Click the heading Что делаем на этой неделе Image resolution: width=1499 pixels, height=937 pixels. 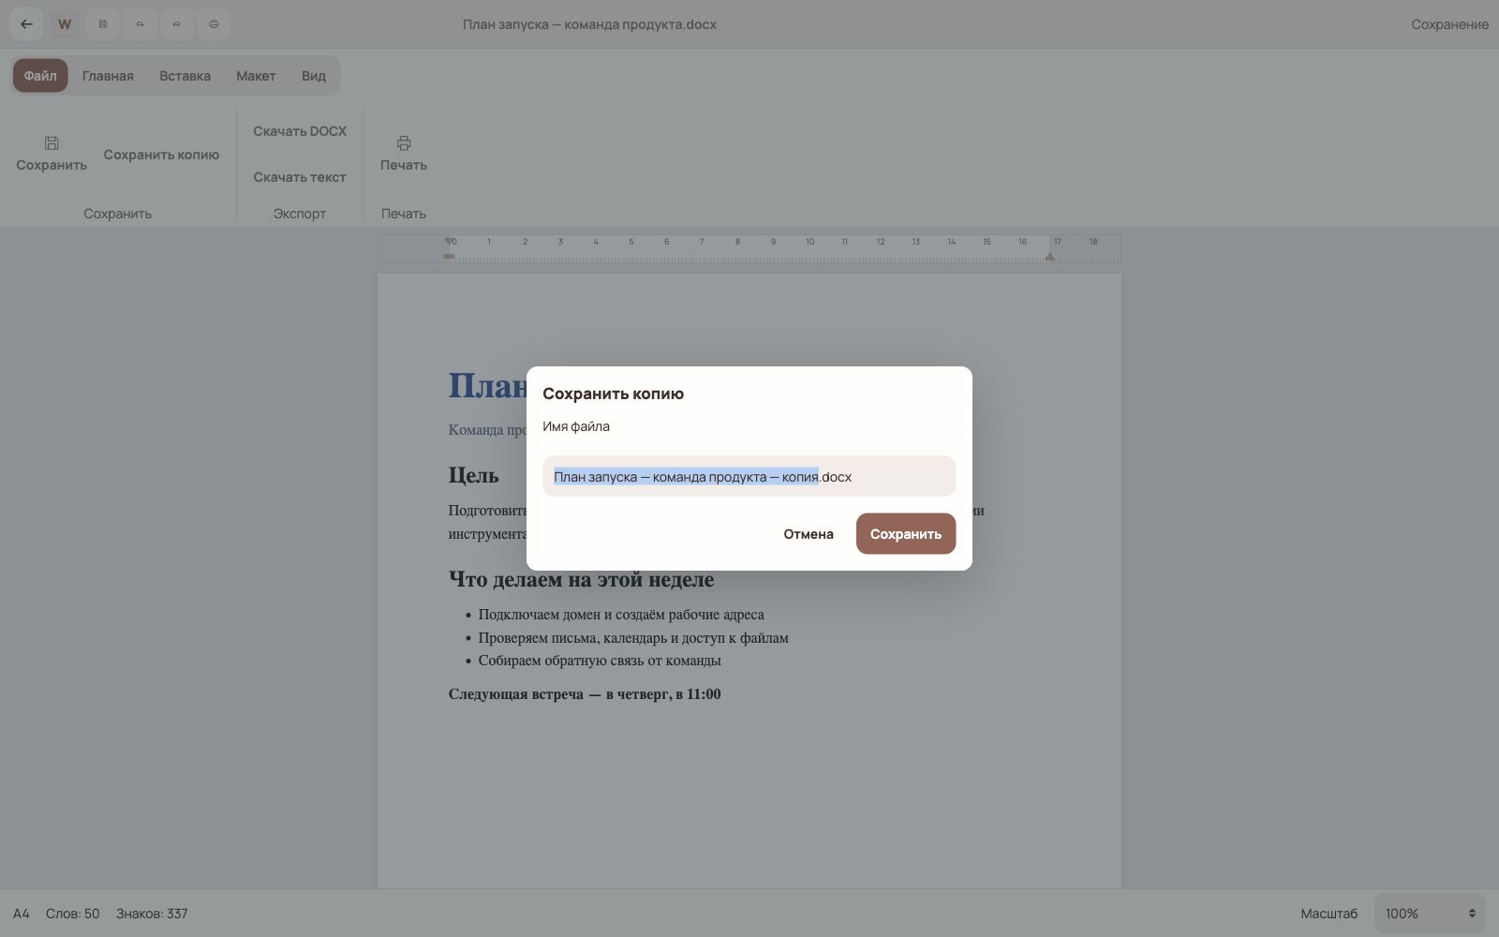pyautogui.click(x=581, y=580)
